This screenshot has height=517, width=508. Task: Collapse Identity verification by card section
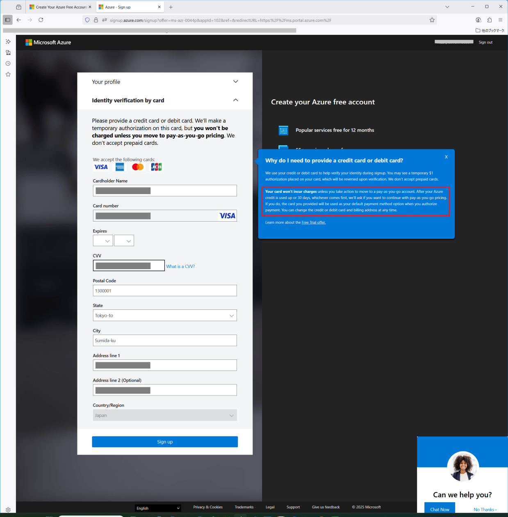point(165,100)
